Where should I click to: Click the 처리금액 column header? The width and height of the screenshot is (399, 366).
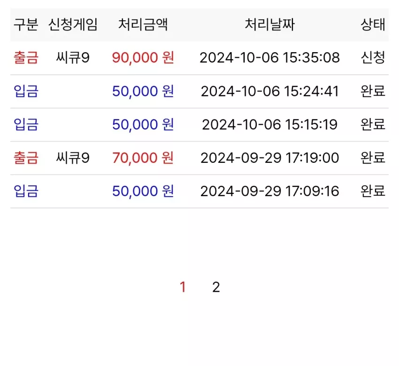[143, 25]
